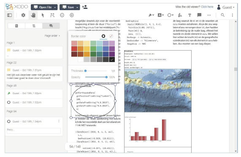
Task: Switch to the comments panel tab
Action: point(51,26)
